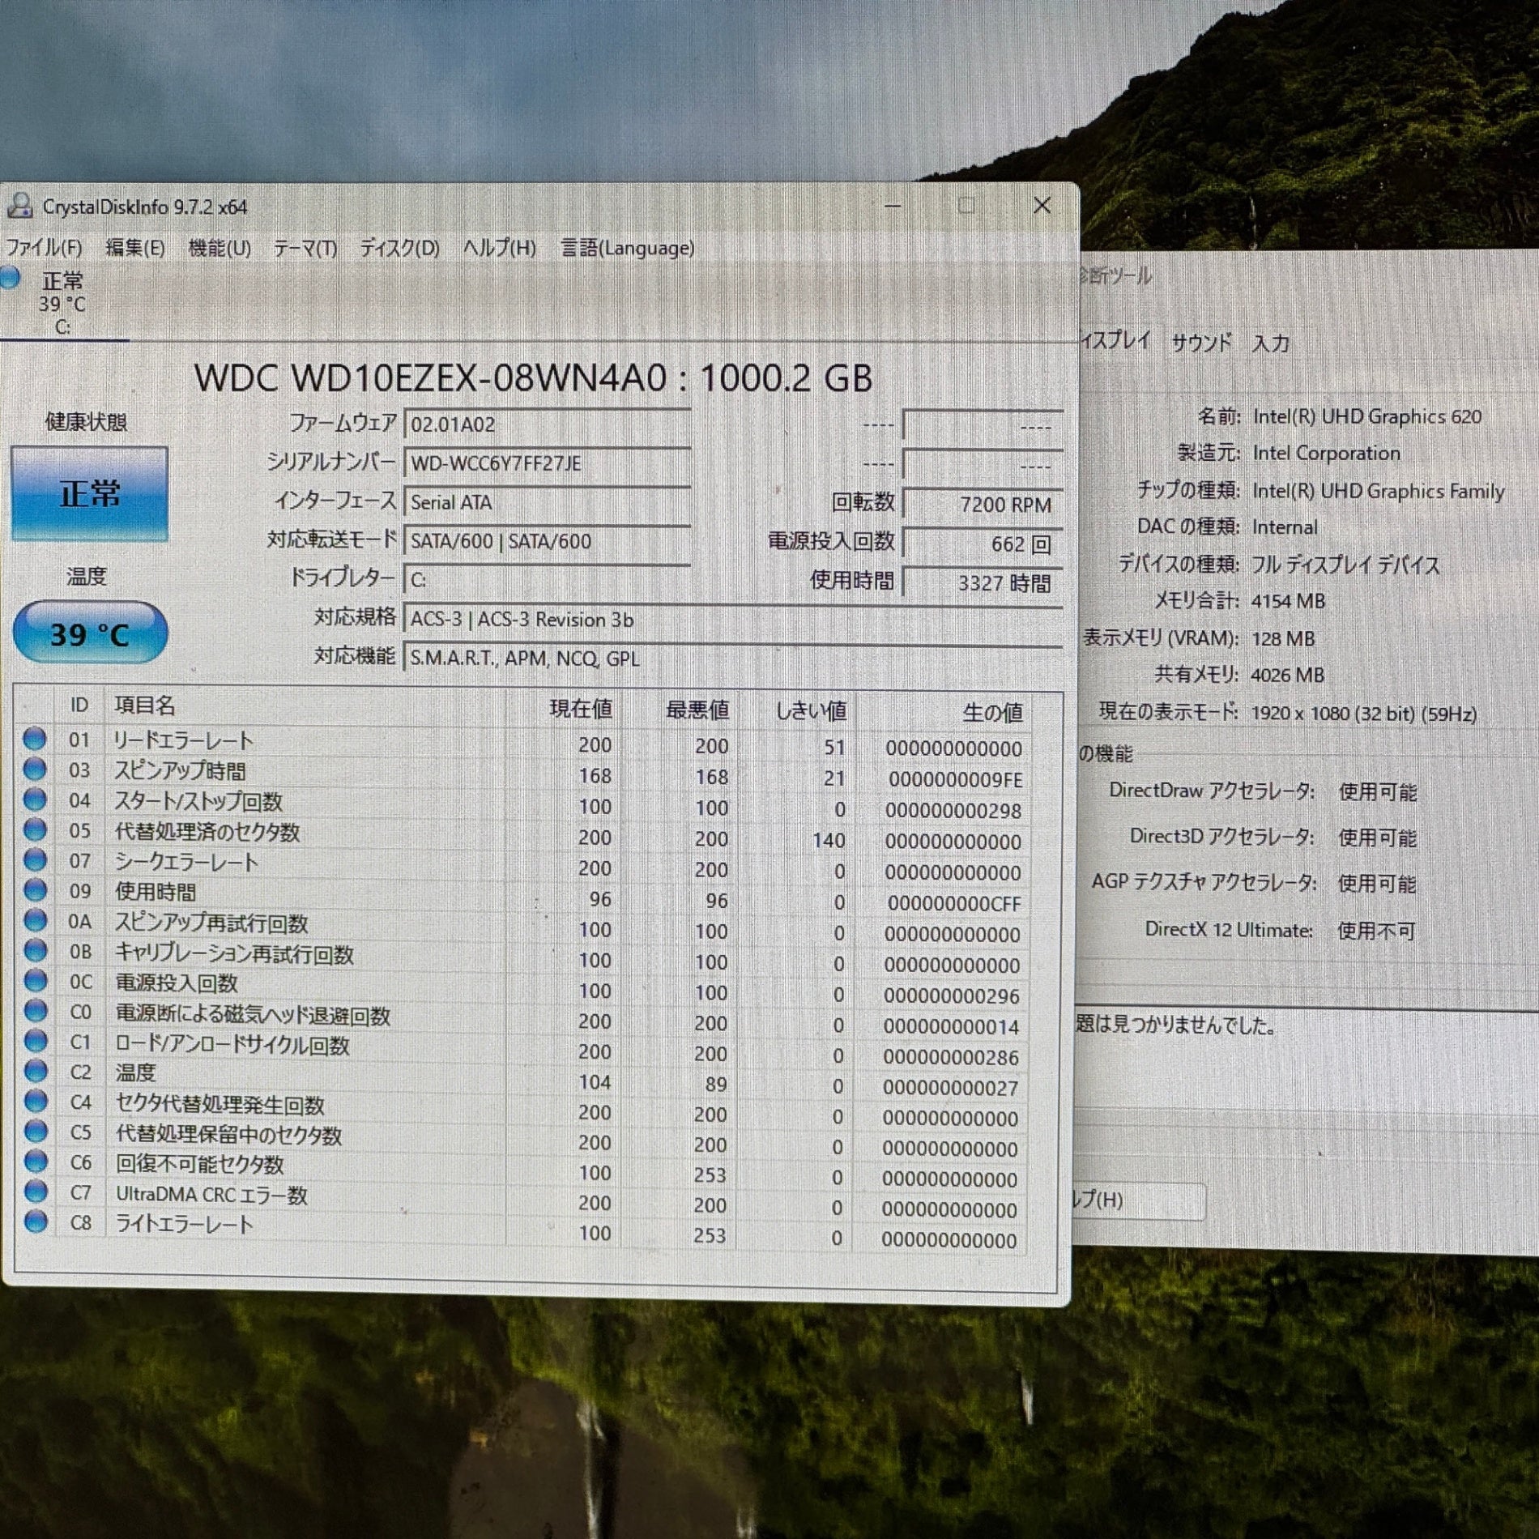This screenshot has width=1539, height=1539.
Task: Open the テーマ(T) menu
Action: click(305, 248)
